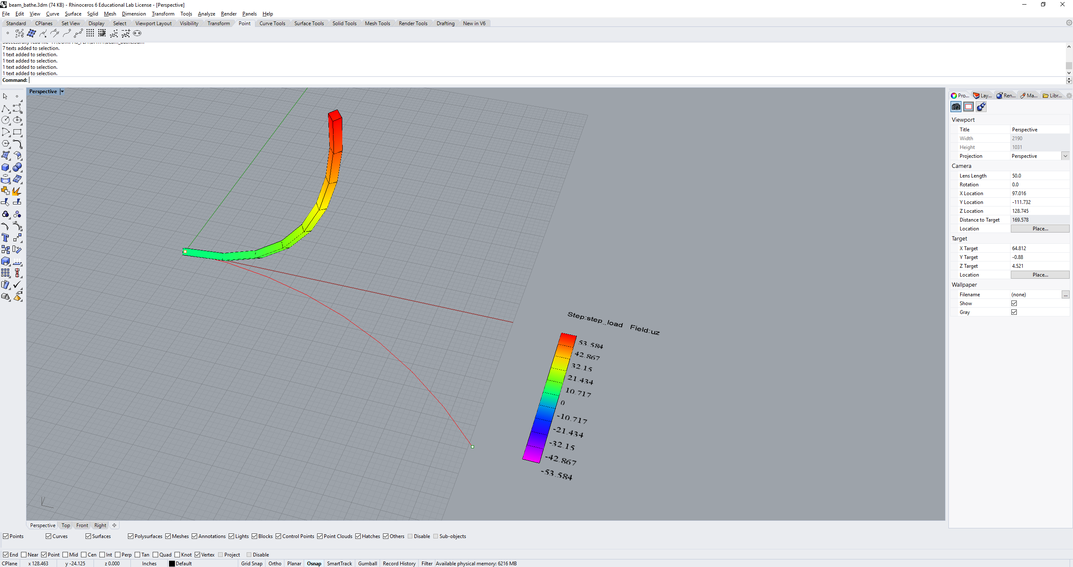This screenshot has width=1073, height=567.
Task: Toggle the Near osnap checkbox
Action: coord(24,554)
